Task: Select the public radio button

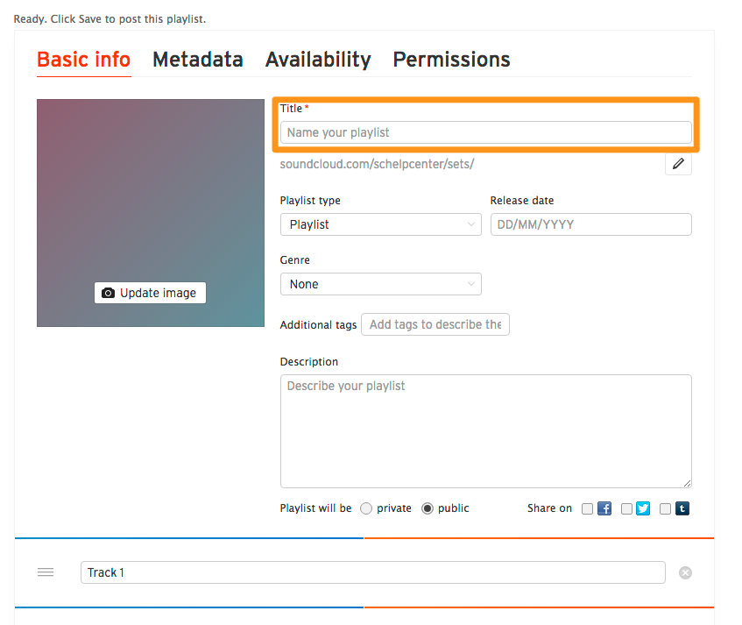Action: [x=428, y=508]
